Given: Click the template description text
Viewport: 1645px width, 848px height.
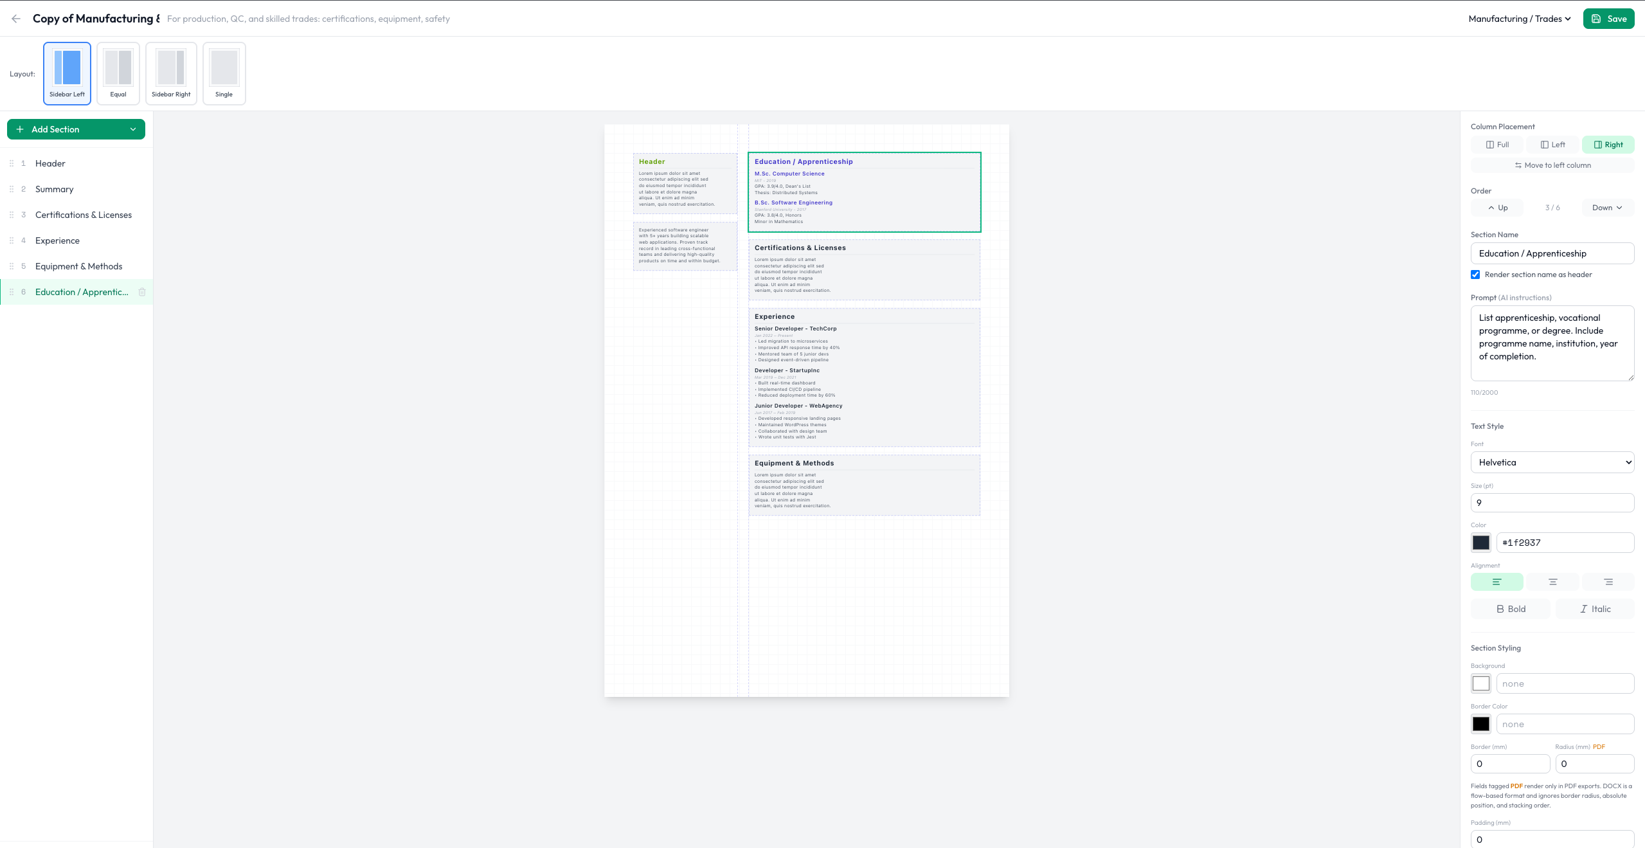Looking at the screenshot, I should (309, 19).
